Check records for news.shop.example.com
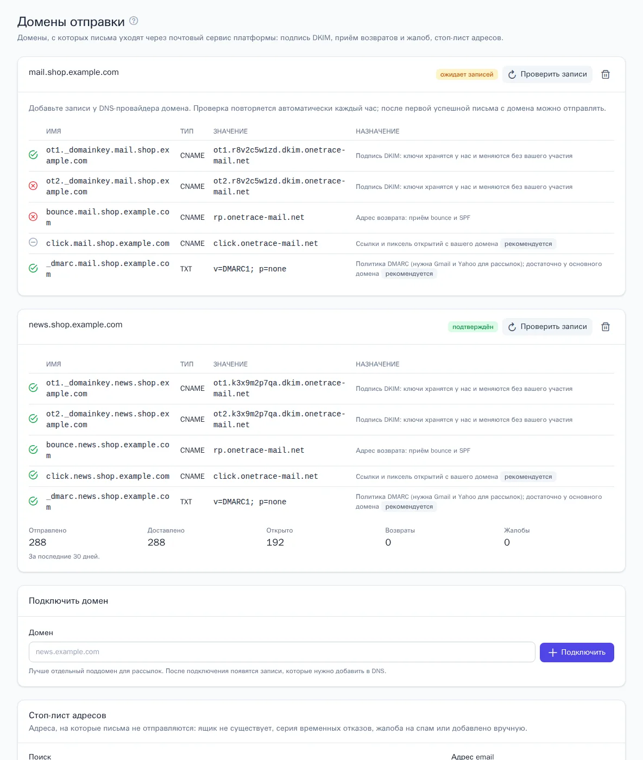The height and width of the screenshot is (760, 643). pos(547,327)
